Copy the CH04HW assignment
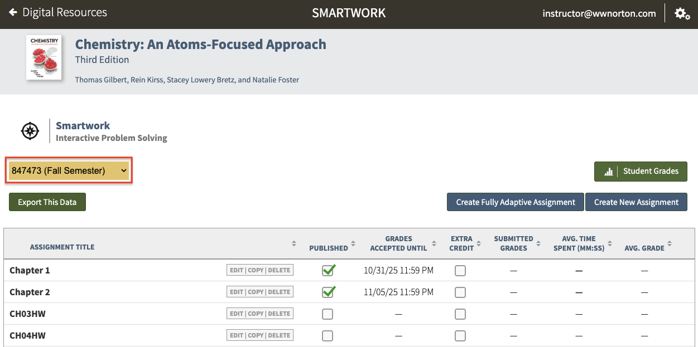 pyautogui.click(x=256, y=335)
